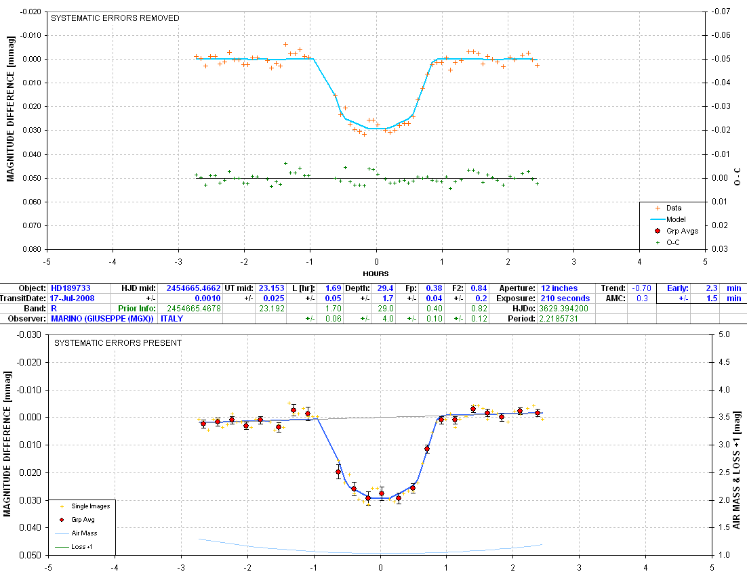Select the AMC value 0.3
The height and width of the screenshot is (576, 747).
click(x=642, y=298)
